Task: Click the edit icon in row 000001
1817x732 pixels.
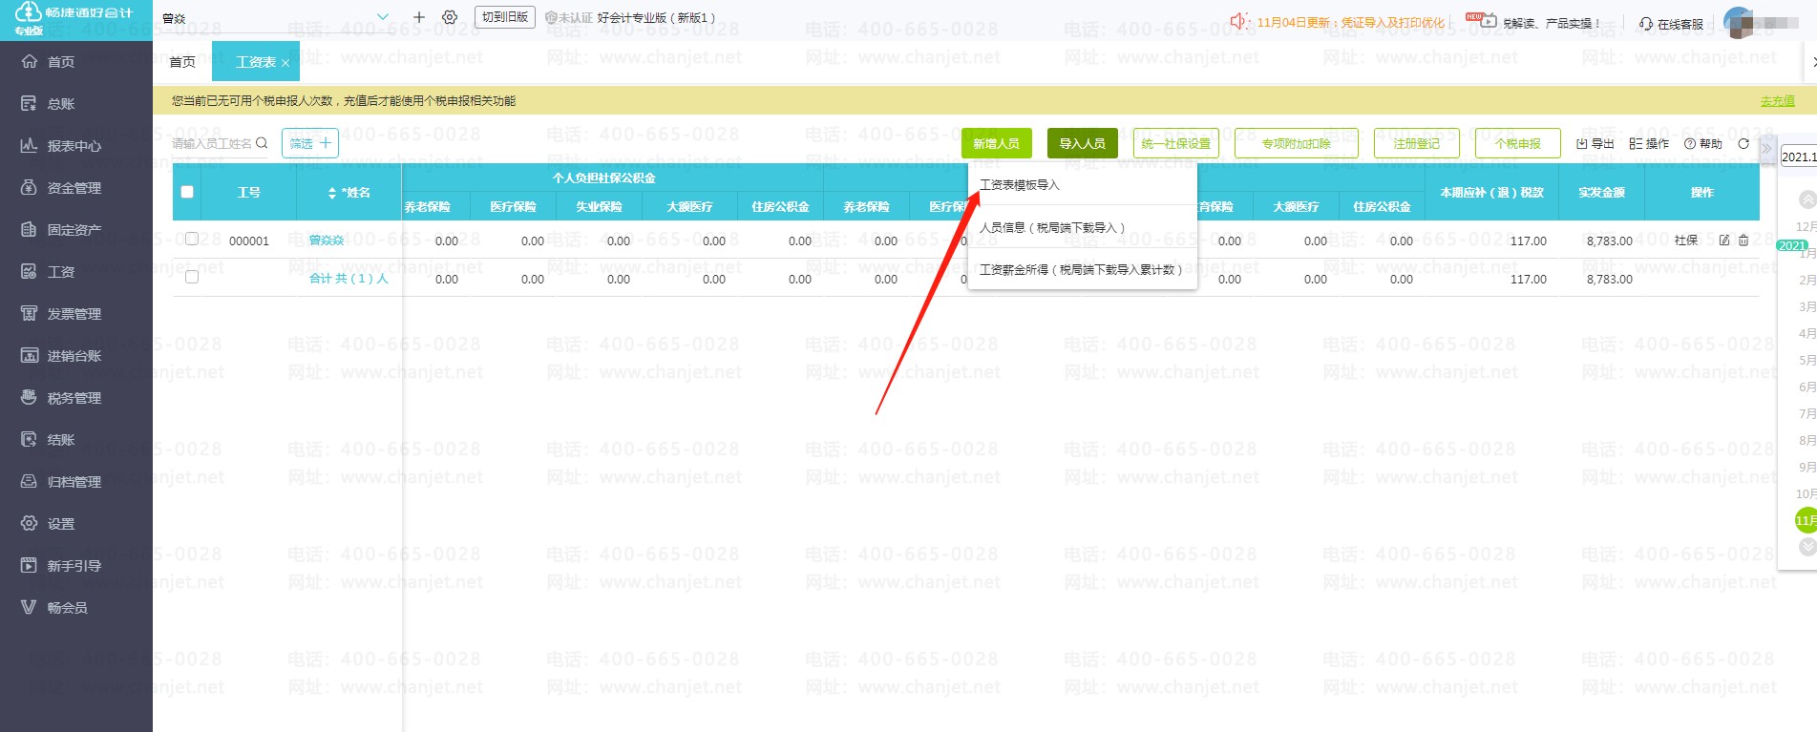Action: 1724,241
